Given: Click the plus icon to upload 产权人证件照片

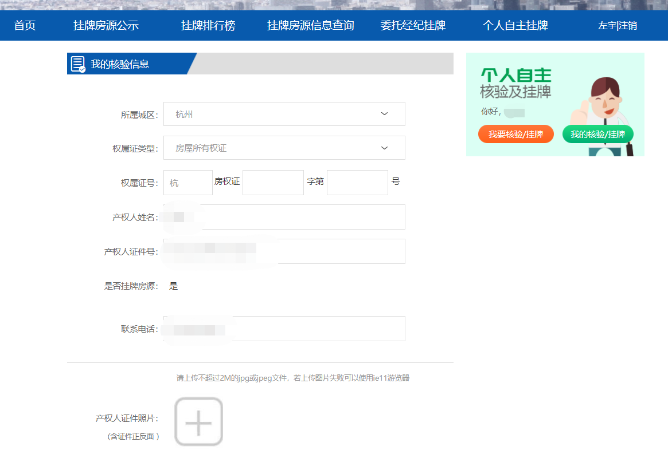Looking at the screenshot, I should [198, 422].
